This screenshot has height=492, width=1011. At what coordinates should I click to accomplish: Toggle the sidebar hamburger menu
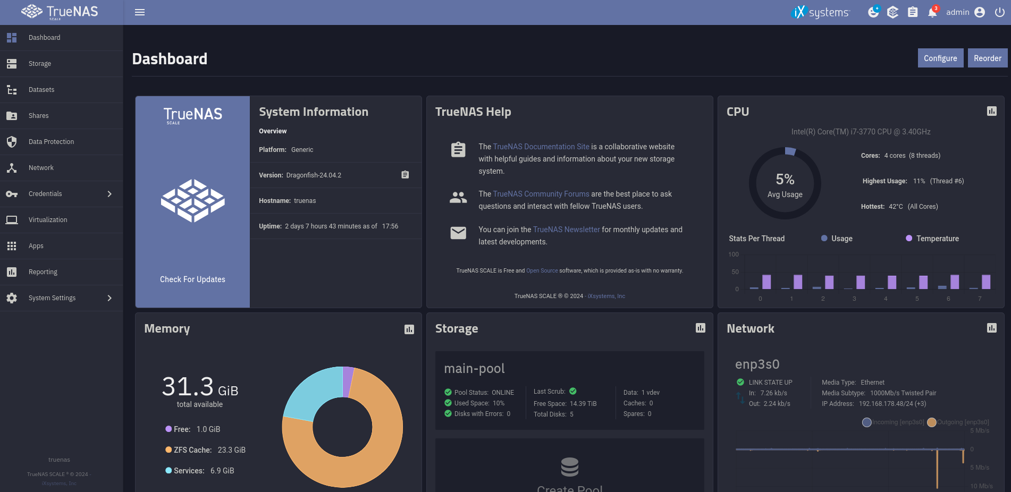pos(140,12)
